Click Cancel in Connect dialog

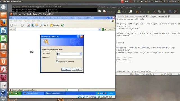point(77,69)
